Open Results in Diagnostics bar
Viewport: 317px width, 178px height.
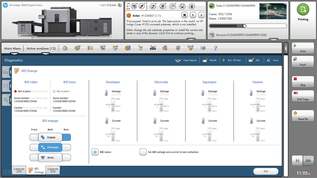[x=210, y=60]
